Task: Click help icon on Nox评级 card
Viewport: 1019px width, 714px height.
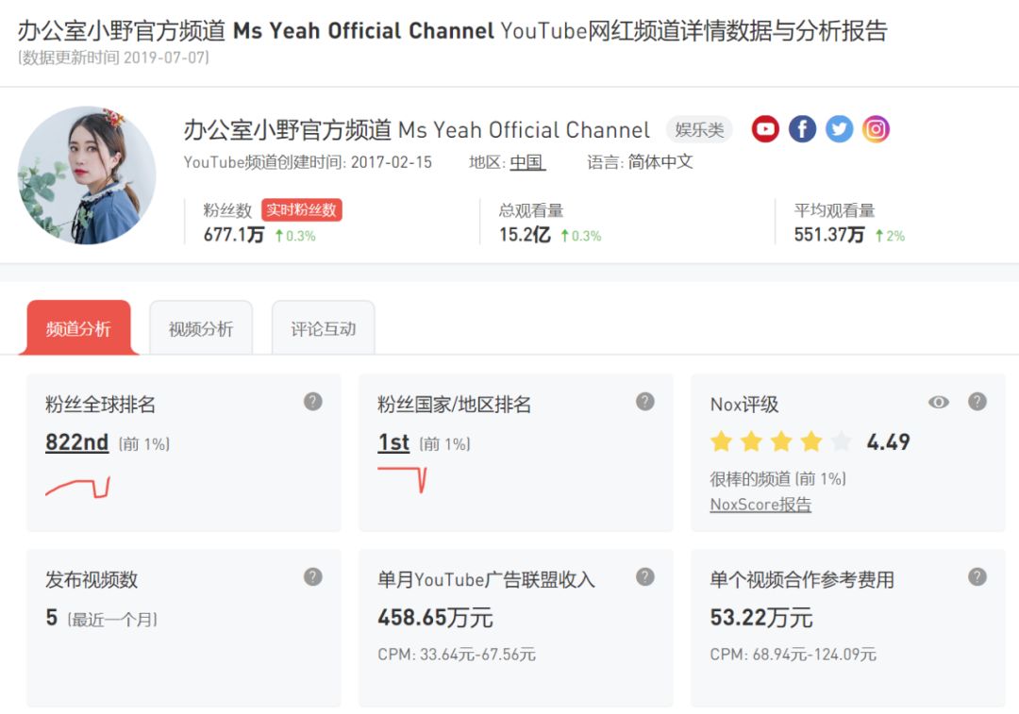Action: [x=977, y=402]
